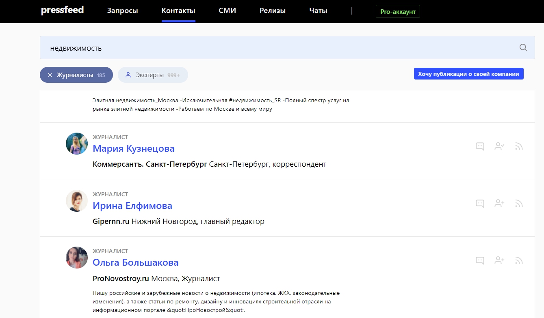Follow Ольга Большакова's feed icon
Image resolution: width=544 pixels, height=318 pixels.
click(x=518, y=260)
